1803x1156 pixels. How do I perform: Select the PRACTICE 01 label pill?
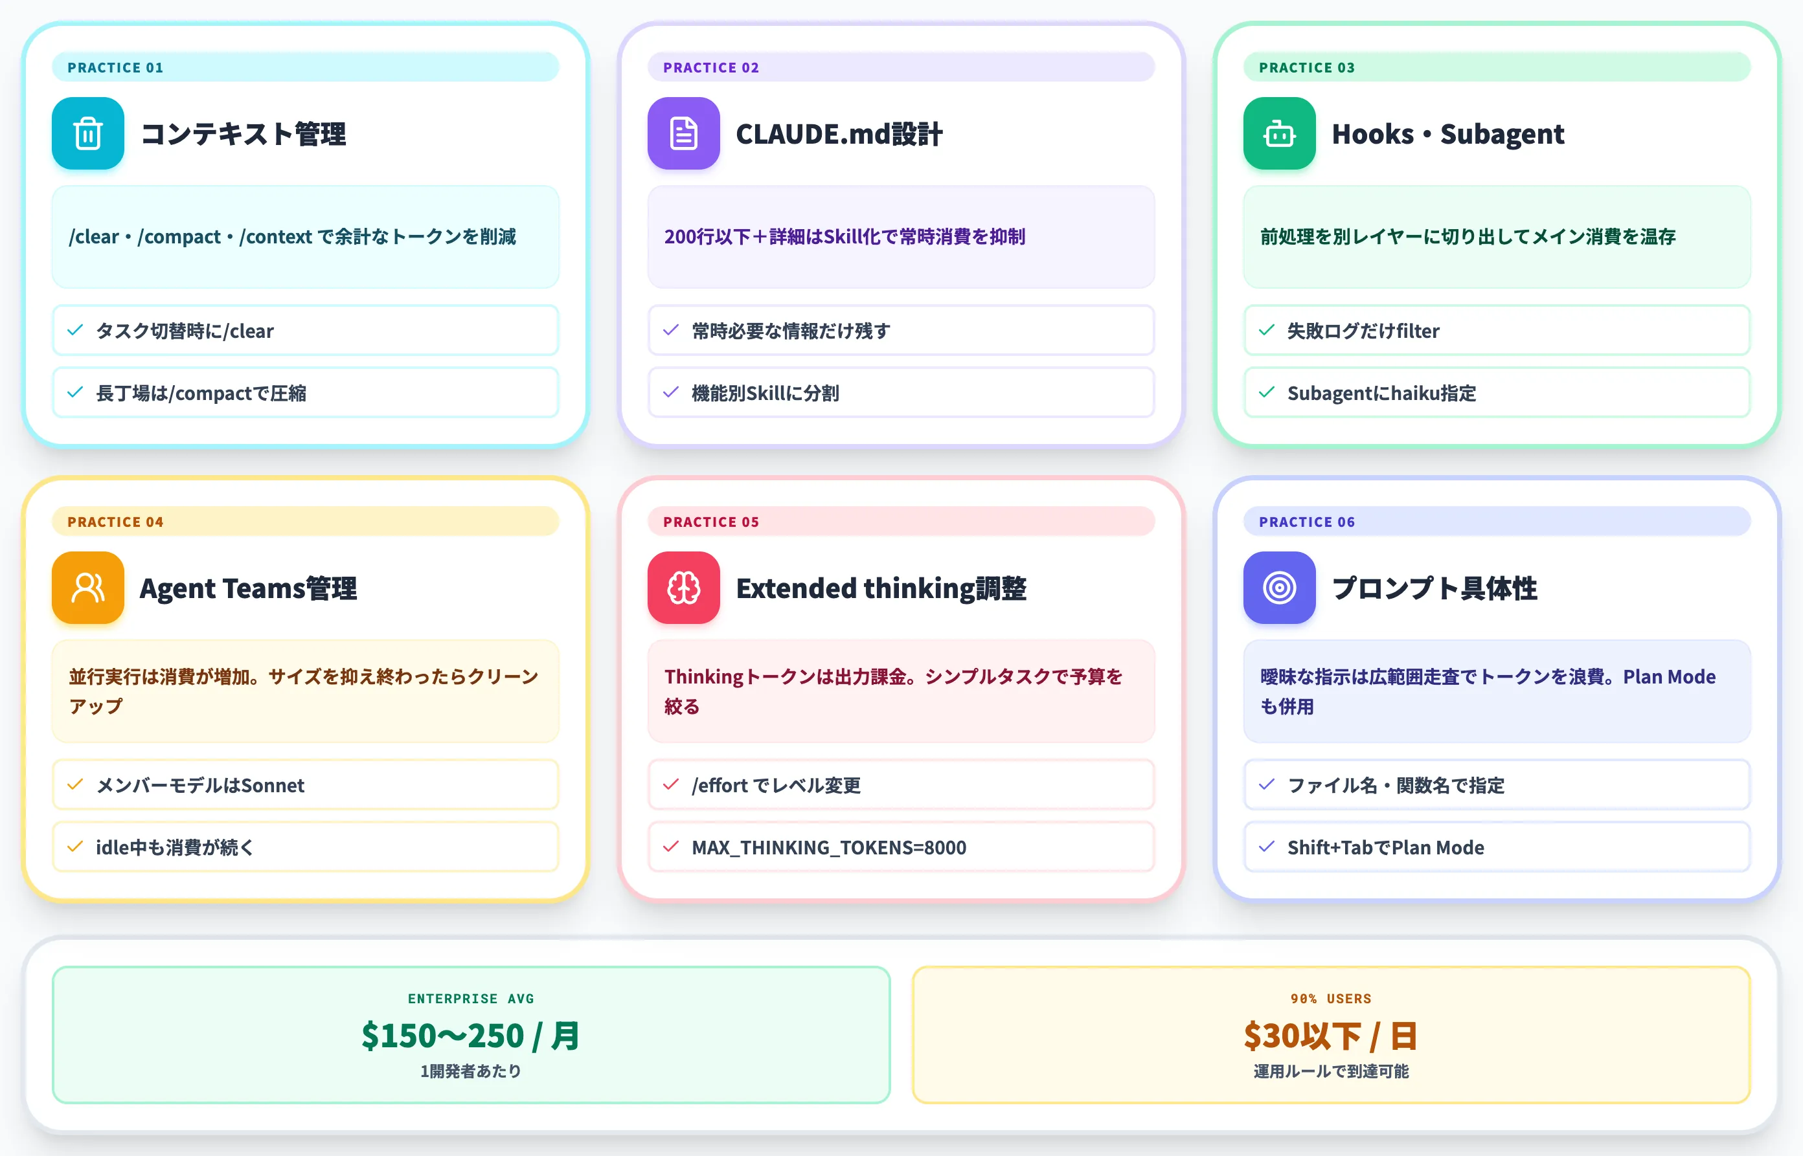tap(305, 67)
